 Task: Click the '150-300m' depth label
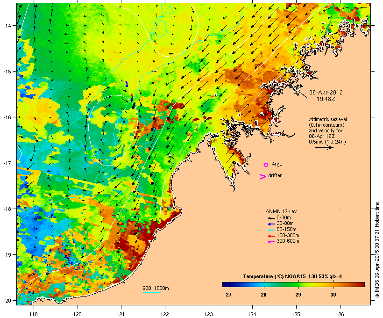(x=288, y=235)
